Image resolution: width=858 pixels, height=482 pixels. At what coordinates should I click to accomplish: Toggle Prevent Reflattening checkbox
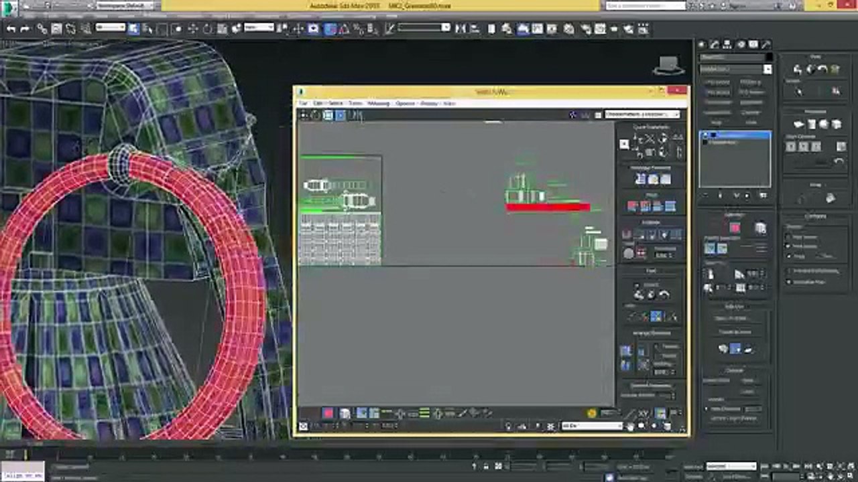(788, 270)
